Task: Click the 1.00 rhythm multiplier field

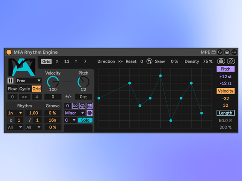Action: tap(34, 113)
